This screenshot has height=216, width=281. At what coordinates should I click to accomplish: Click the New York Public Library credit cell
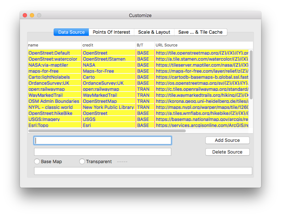tap(109, 107)
